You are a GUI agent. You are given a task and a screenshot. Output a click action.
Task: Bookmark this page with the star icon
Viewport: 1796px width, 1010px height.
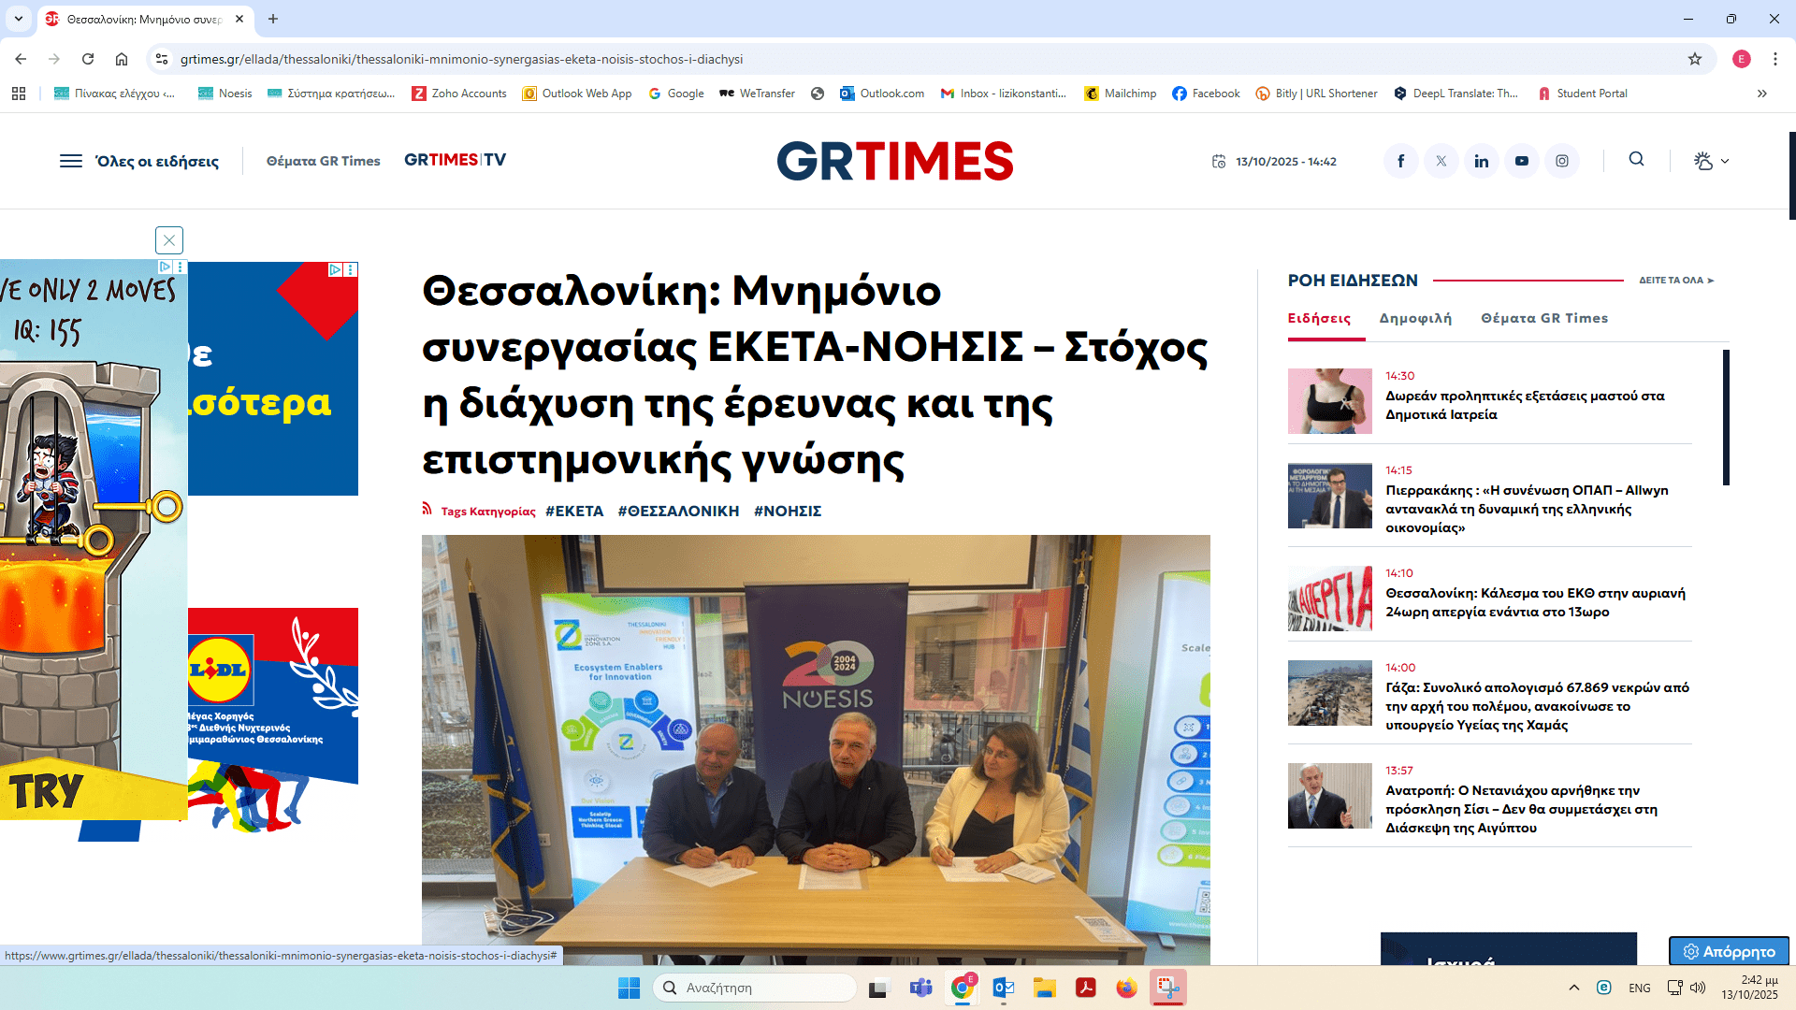click(1694, 59)
